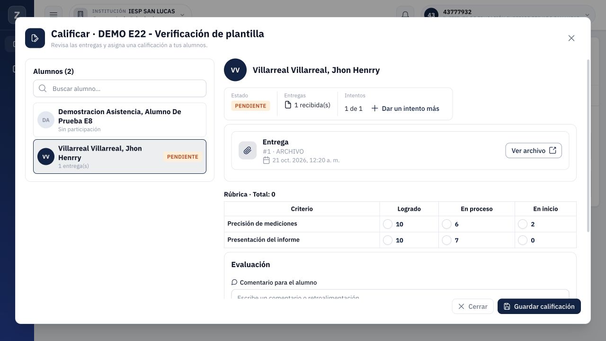This screenshot has height=341, width=606.
Task: Click the DA avatar for Demostracion Asistencia
Action: tap(46, 120)
